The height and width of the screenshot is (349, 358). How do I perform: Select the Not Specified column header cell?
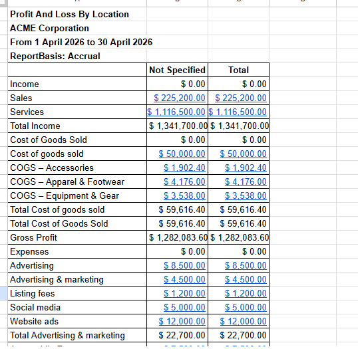178,70
